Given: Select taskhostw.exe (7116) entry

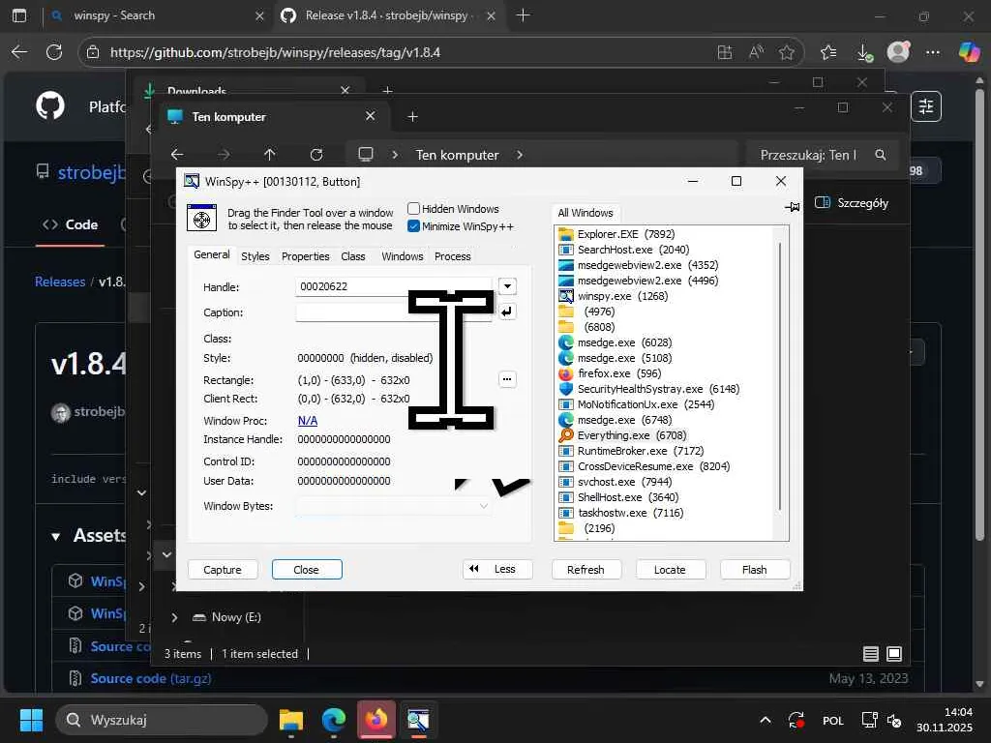Looking at the screenshot, I should pyautogui.click(x=621, y=513).
